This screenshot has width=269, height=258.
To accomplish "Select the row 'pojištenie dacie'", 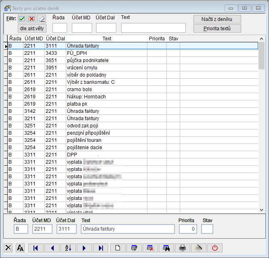I will 133,148.
